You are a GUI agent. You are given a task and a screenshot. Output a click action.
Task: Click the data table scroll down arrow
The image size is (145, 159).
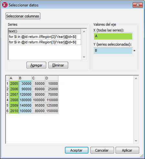[136, 141]
